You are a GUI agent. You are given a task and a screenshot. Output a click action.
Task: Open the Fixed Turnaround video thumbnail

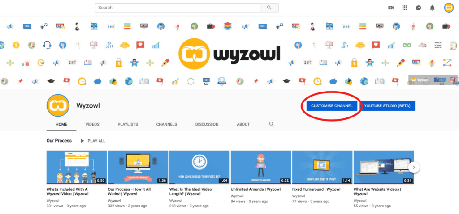click(x=323, y=167)
